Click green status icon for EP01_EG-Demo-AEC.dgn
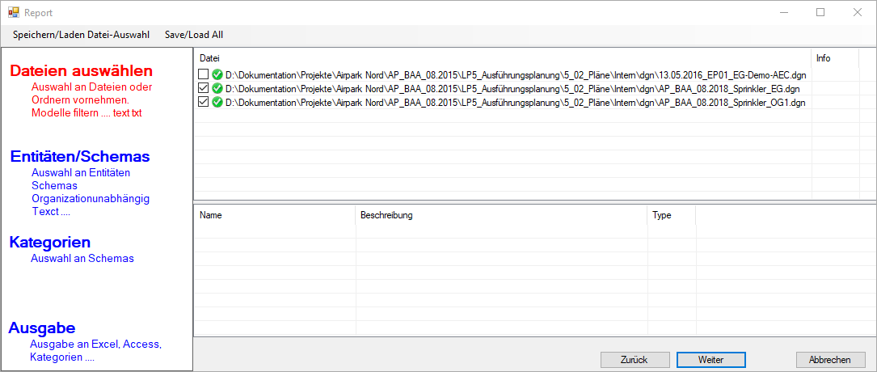 point(217,74)
